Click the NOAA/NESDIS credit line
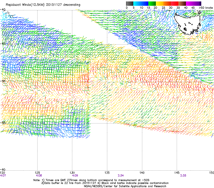This screenshot has height=188, width=214. click(125, 186)
